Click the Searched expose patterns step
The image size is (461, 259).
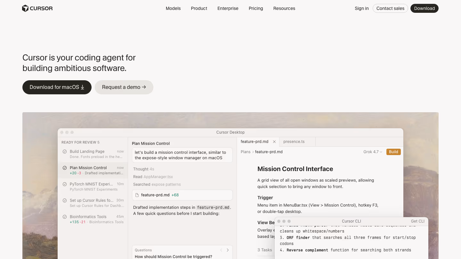(x=157, y=184)
